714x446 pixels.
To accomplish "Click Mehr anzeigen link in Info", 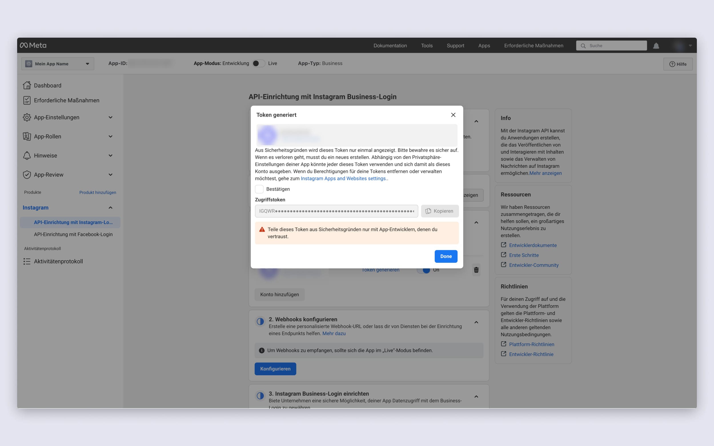I will [x=545, y=173].
